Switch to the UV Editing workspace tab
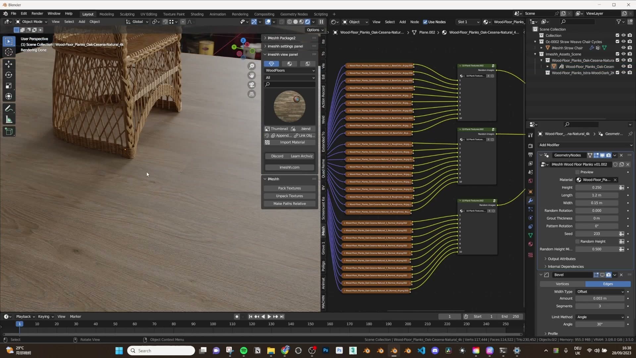The image size is (636, 358). pyautogui.click(x=149, y=14)
